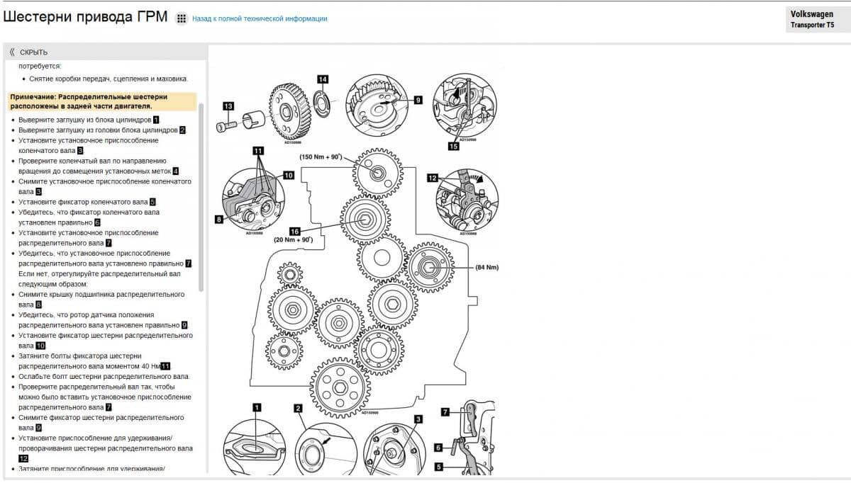Click the СКРЫТЬ label
The height and width of the screenshot is (483, 851).
tap(33, 52)
